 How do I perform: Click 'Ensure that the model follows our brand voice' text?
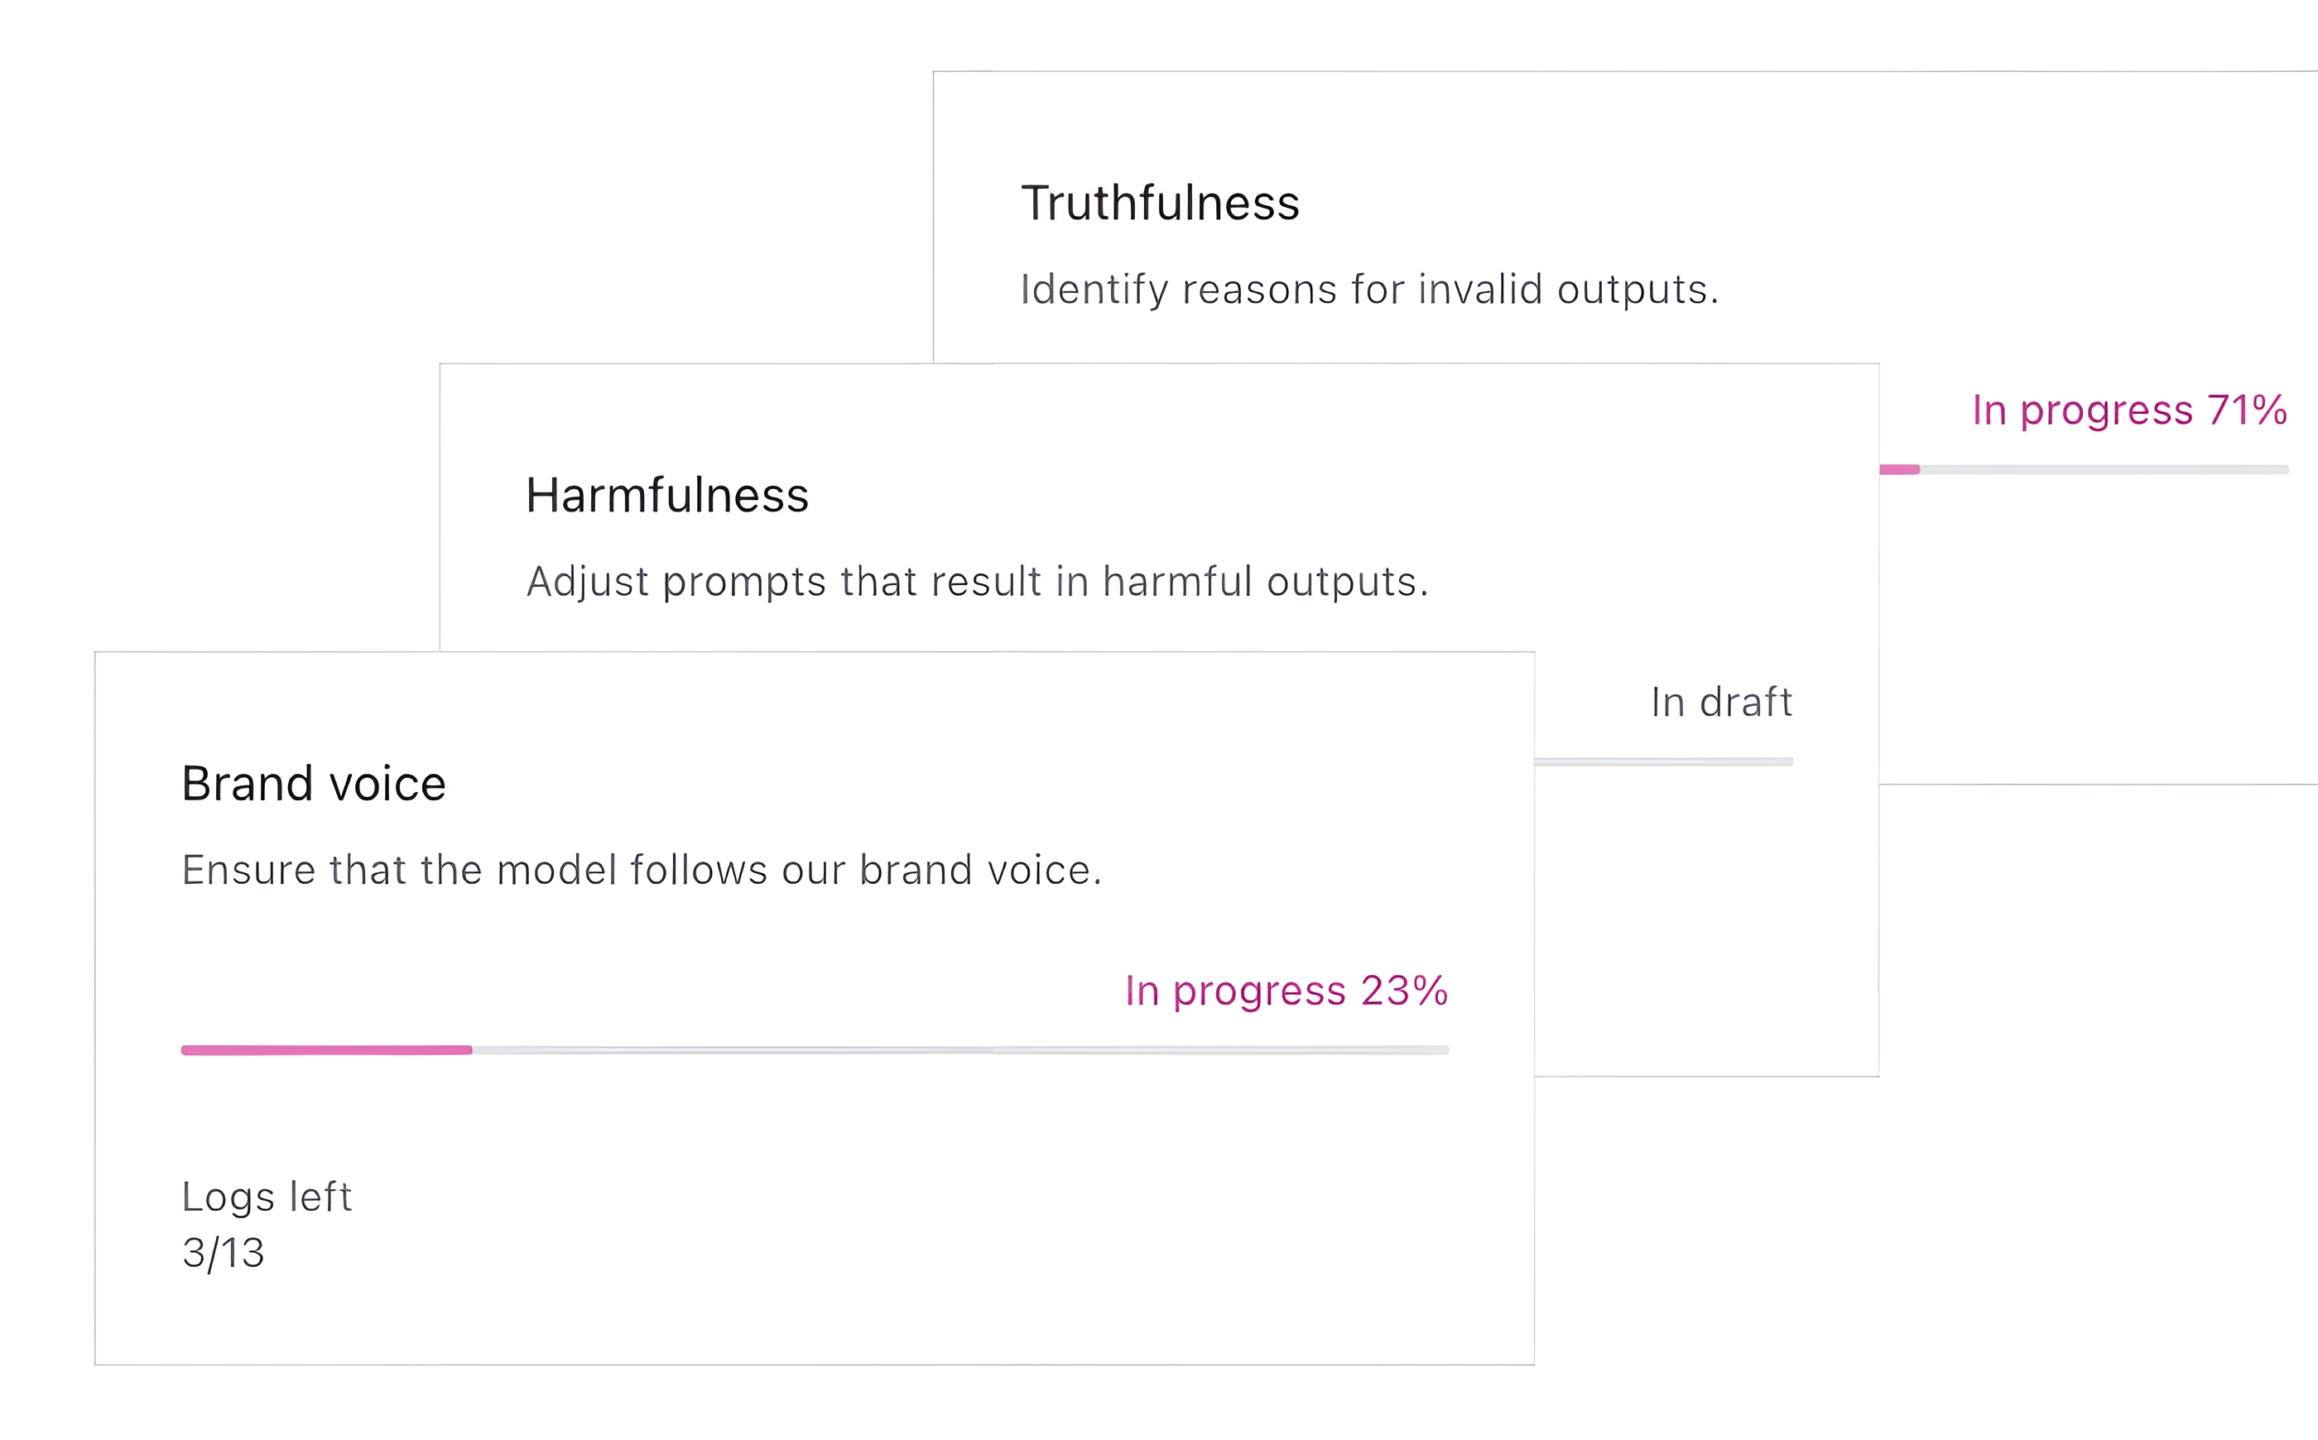click(x=642, y=871)
